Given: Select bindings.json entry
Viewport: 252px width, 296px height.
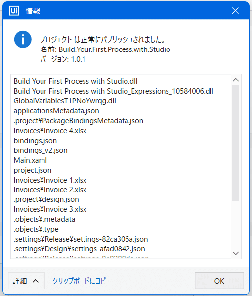Looking at the screenshot, I should click(x=35, y=141).
